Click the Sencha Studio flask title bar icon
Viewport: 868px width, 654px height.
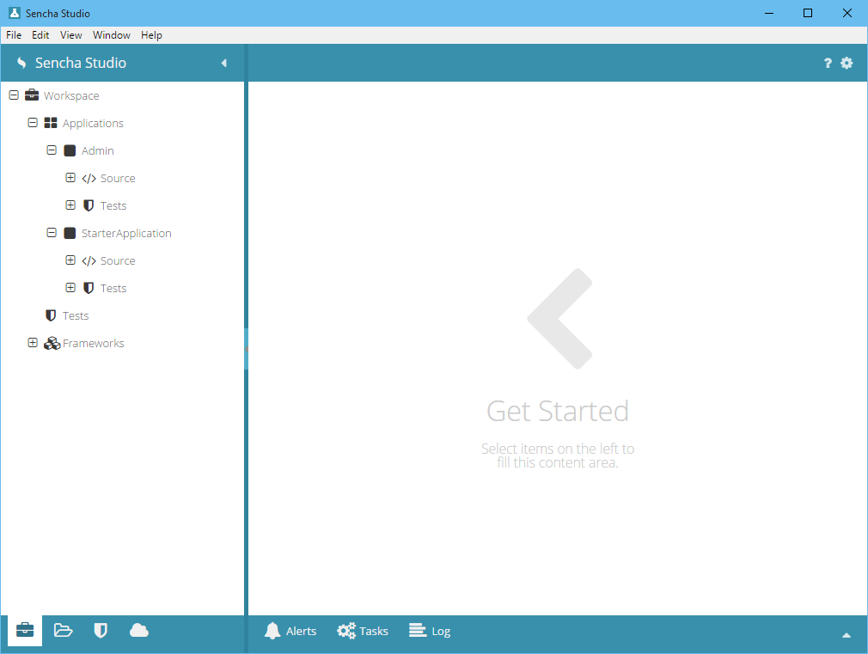pyautogui.click(x=15, y=13)
